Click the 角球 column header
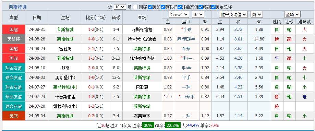315x131 pixels. coord(116,18)
